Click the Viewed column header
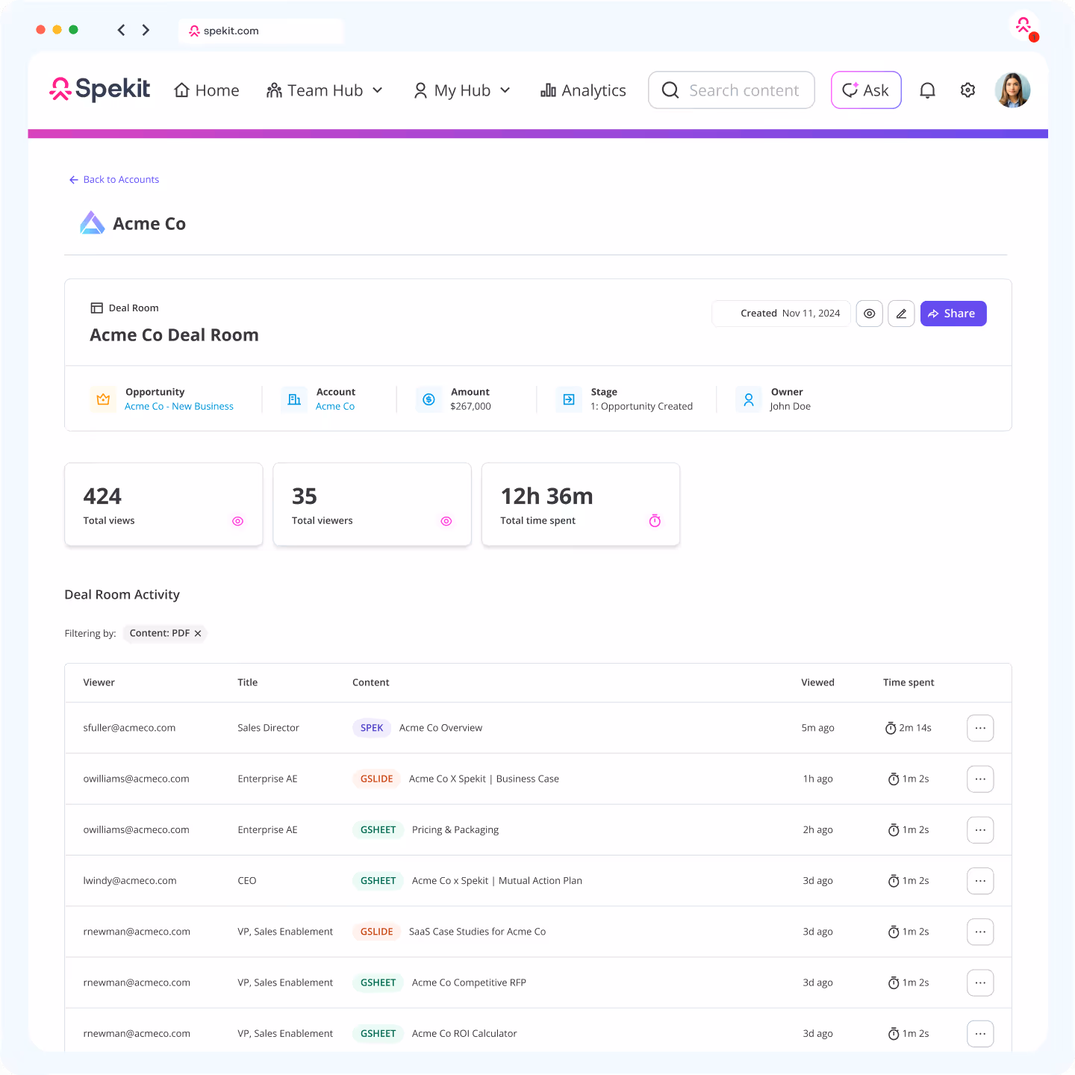This screenshot has width=1075, height=1075. click(x=818, y=682)
